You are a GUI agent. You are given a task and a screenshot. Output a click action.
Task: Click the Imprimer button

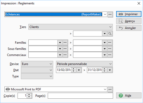(x=129, y=14)
